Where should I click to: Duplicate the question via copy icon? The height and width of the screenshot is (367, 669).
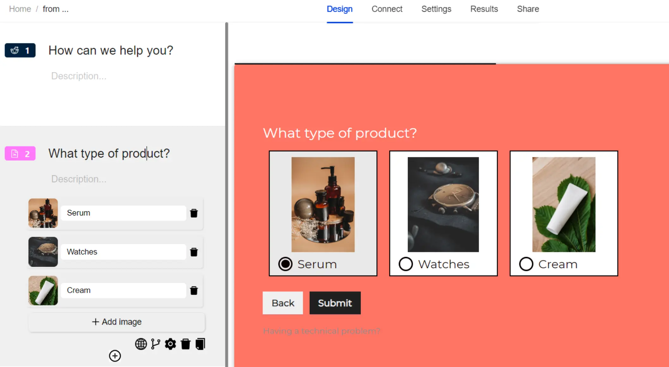[x=200, y=344]
